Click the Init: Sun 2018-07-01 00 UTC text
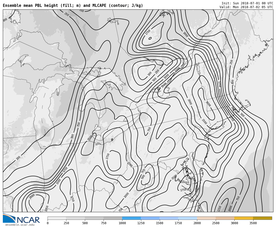This screenshot has height=228, width=276. (247, 3)
